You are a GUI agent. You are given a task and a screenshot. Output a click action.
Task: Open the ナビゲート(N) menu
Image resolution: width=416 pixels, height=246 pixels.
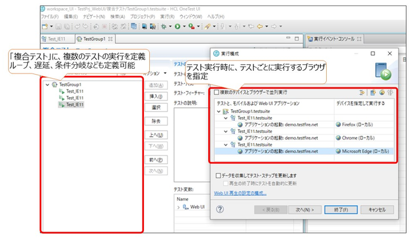[94, 17]
